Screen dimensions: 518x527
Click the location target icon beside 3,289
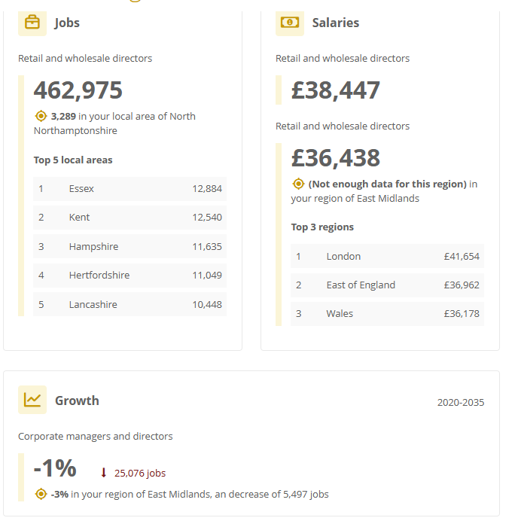coord(41,116)
